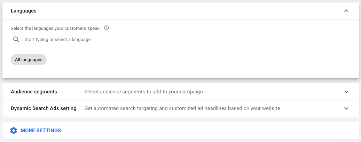The height and width of the screenshot is (142, 361).
Task: Click 'Get automated search targeting' description text
Action: 182,108
